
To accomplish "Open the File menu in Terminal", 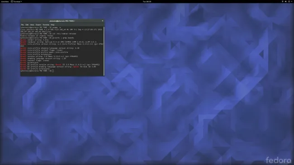I will click(22, 25).
